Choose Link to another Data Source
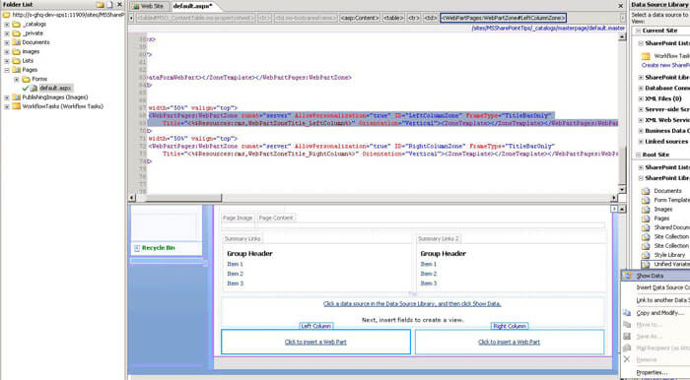Viewport: 690px width, 380px height. click(655, 300)
